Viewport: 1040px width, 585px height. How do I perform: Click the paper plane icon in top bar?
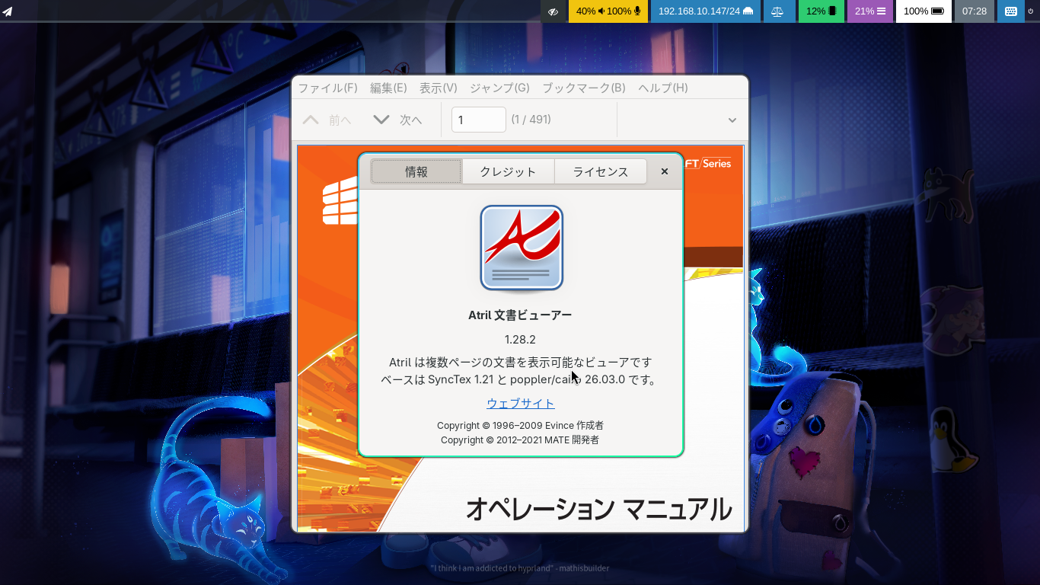click(7, 11)
